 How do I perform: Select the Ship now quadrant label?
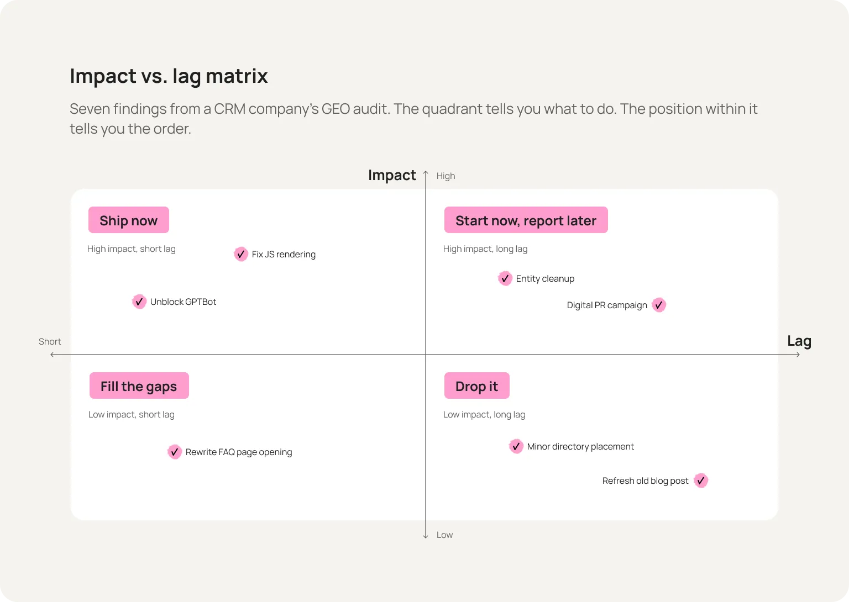(x=129, y=220)
